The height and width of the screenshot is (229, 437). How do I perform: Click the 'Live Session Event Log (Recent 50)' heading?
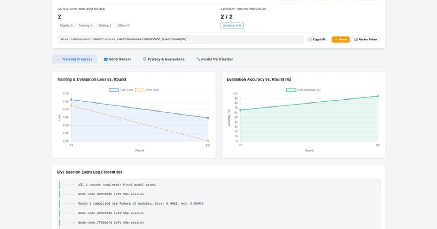[89, 172]
